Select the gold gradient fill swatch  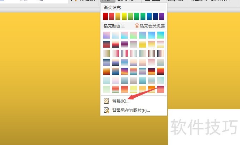118,17
